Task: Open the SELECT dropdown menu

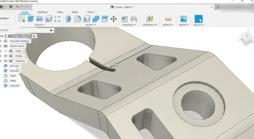Action: pyautogui.click(x=198, y=25)
